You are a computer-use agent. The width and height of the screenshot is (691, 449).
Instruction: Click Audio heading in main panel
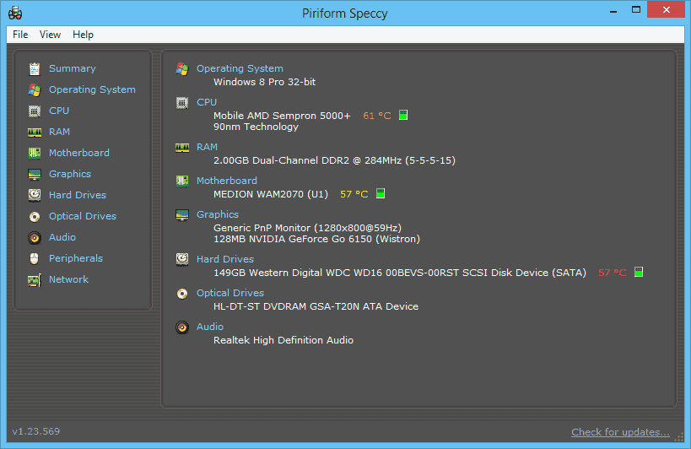[210, 327]
